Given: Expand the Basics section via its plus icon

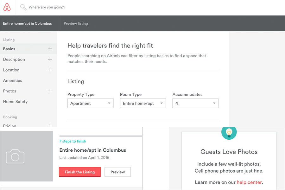Looking at the screenshot, I should coord(50,49).
